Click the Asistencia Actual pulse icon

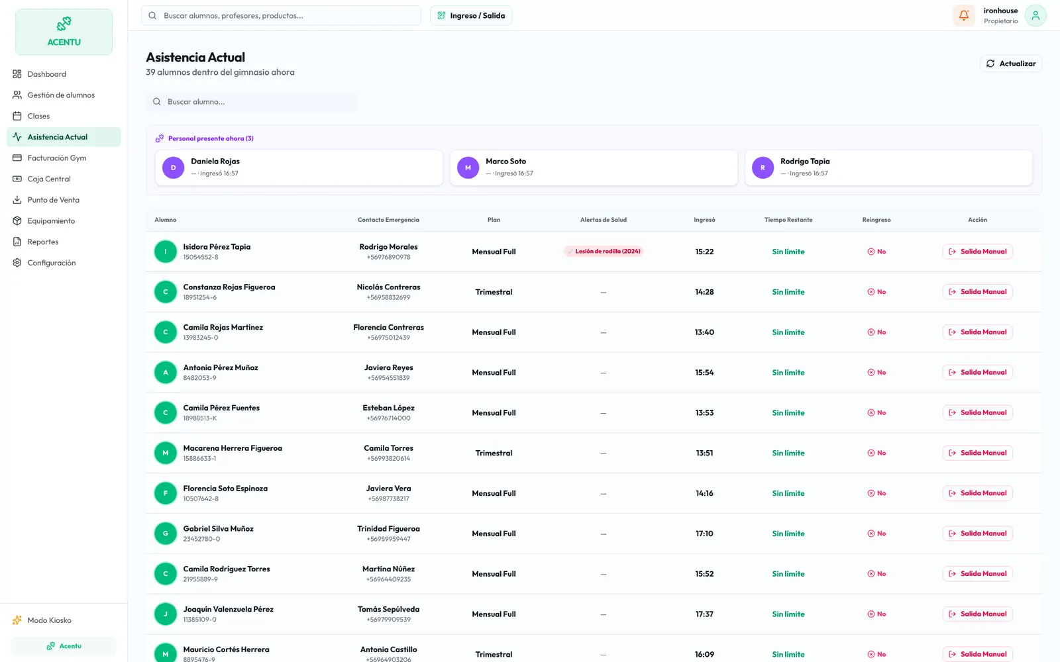[17, 137]
